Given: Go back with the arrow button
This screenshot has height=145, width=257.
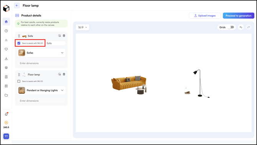Looking at the screenshot, I should [17, 6].
